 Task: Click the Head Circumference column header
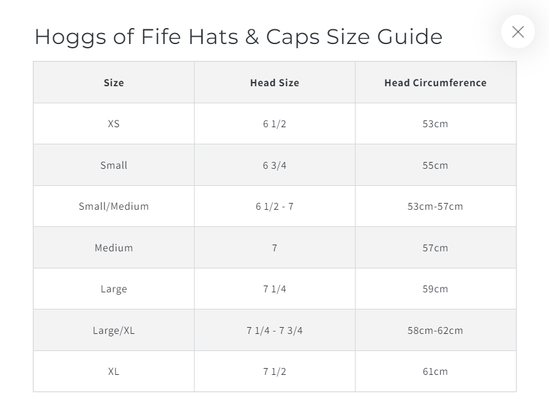click(435, 83)
